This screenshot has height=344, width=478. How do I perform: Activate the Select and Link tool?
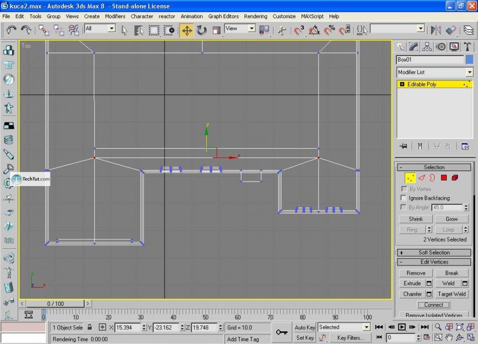point(44,30)
